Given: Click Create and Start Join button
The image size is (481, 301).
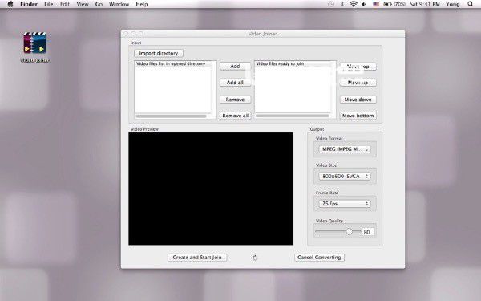Looking at the screenshot, I should (x=197, y=258).
